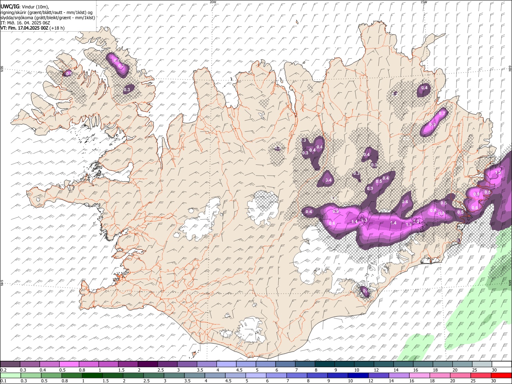512x384 pixels.
Task: Select the bottom-row green swatch labeled 0.5
Action: (51, 375)
